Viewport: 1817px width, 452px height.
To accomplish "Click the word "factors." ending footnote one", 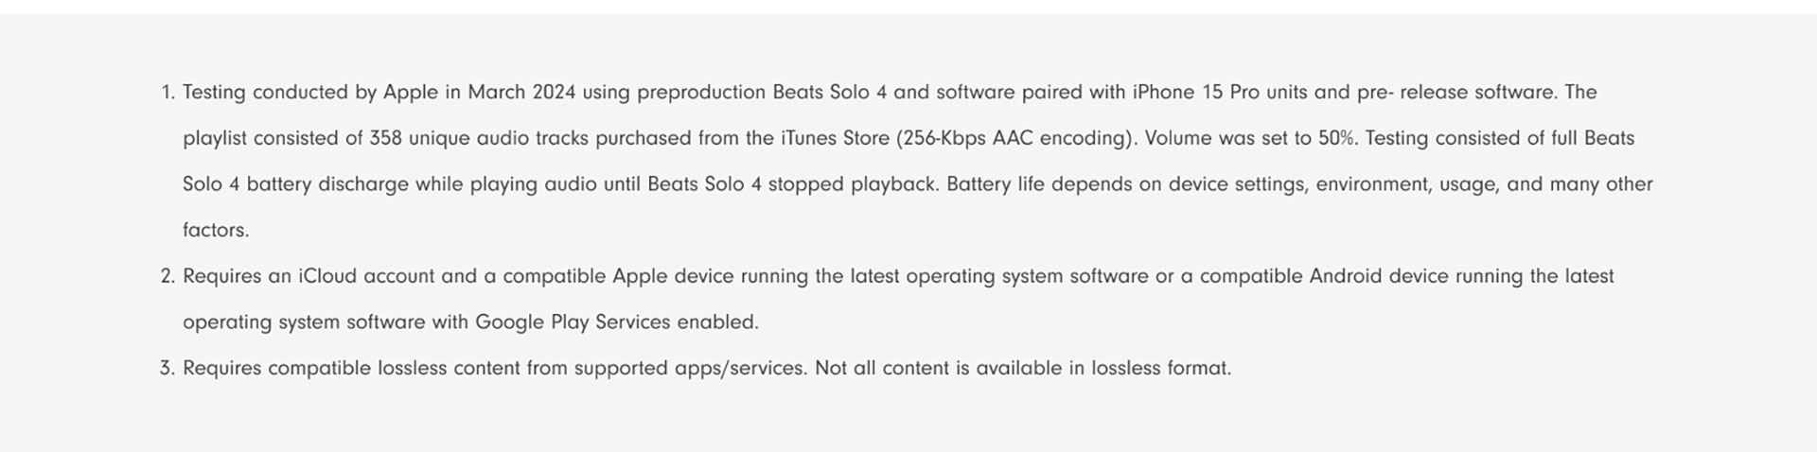I will coord(216,231).
